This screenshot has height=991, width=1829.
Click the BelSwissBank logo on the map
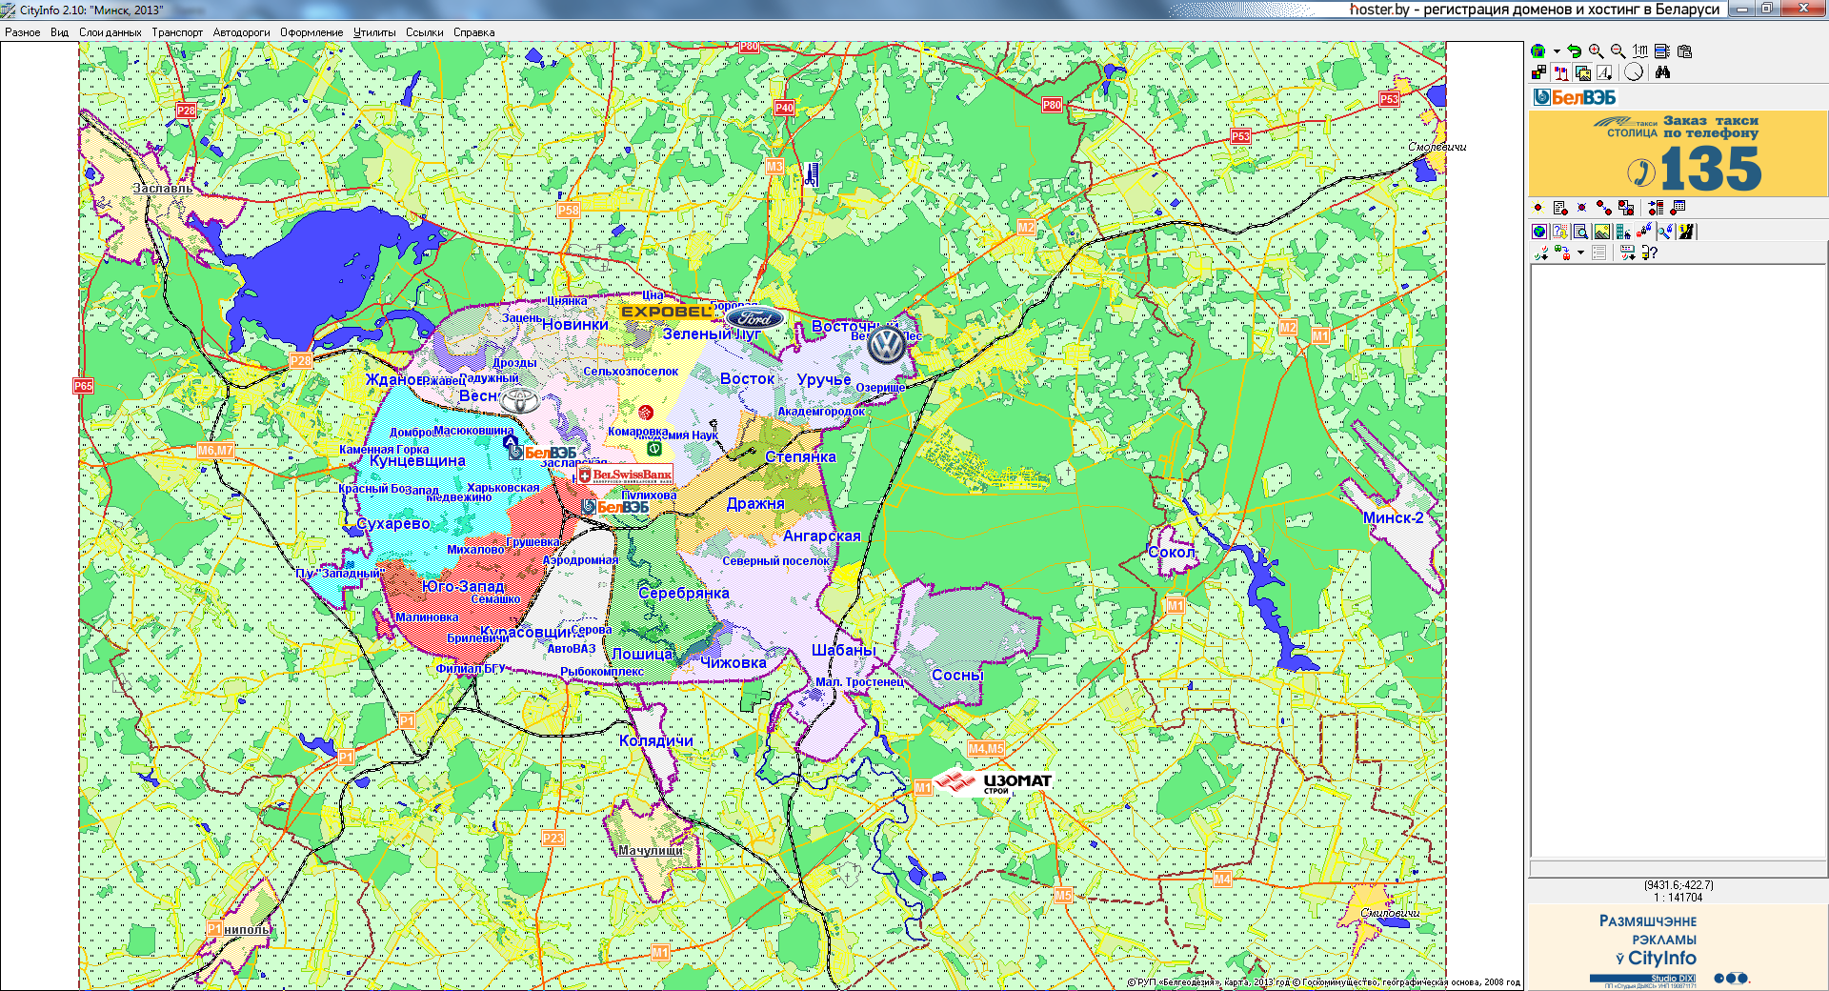tap(624, 475)
